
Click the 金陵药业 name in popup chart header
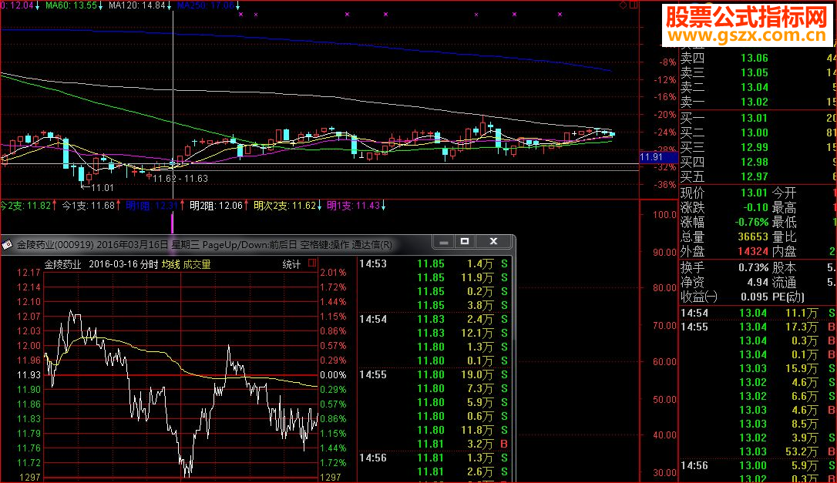pyautogui.click(x=62, y=264)
